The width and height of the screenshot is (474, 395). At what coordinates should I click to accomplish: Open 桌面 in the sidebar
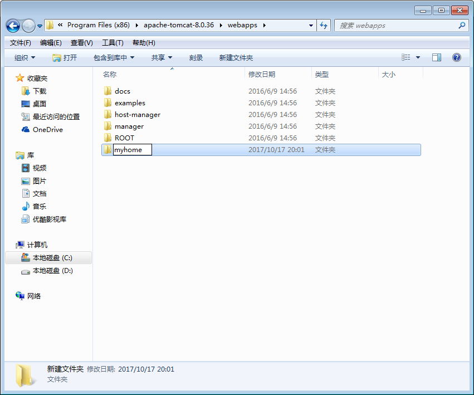(x=34, y=104)
